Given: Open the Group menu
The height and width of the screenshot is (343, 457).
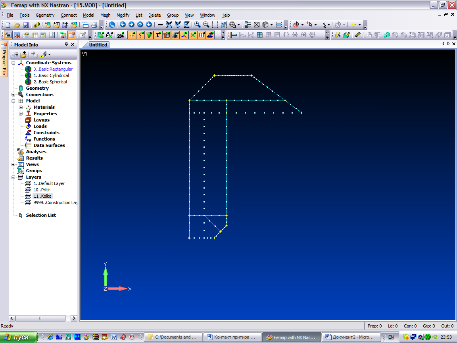Looking at the screenshot, I should pos(173,15).
